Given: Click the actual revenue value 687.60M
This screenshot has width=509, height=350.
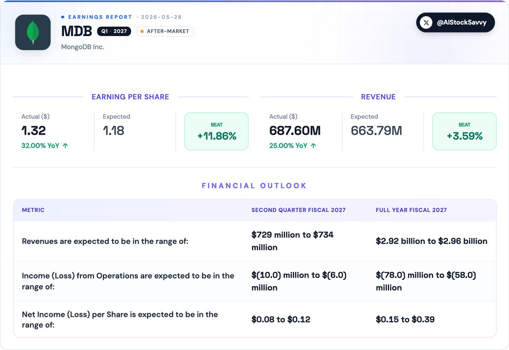Looking at the screenshot, I should click(295, 130).
